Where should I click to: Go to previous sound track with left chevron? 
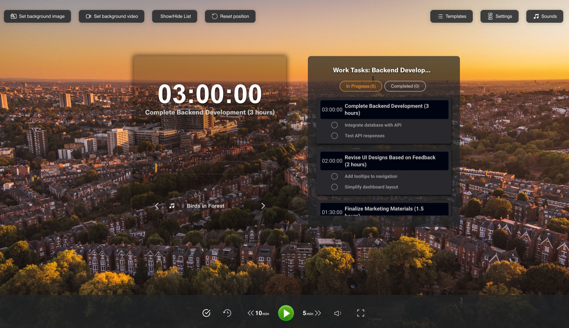tap(157, 206)
